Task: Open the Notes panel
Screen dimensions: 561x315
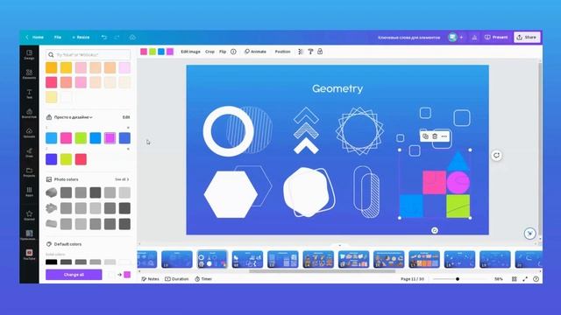Action: [150, 279]
